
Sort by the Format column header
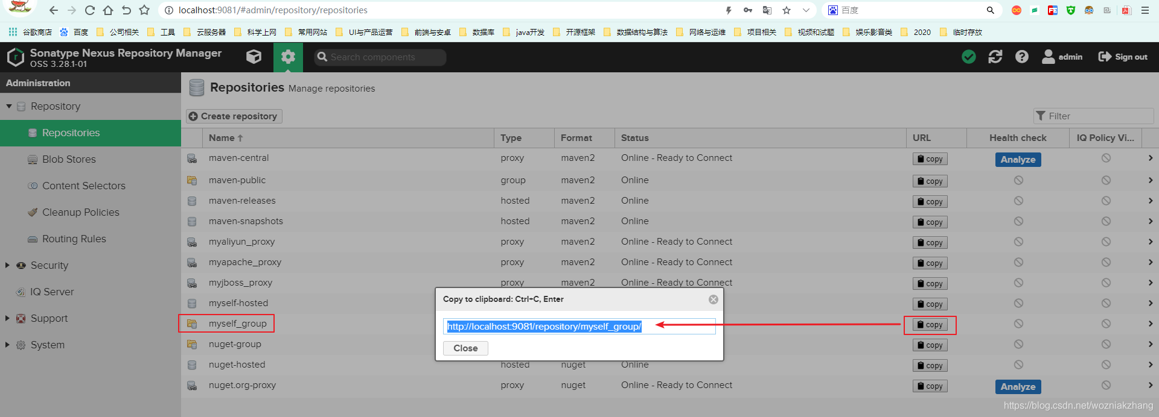tap(584, 137)
